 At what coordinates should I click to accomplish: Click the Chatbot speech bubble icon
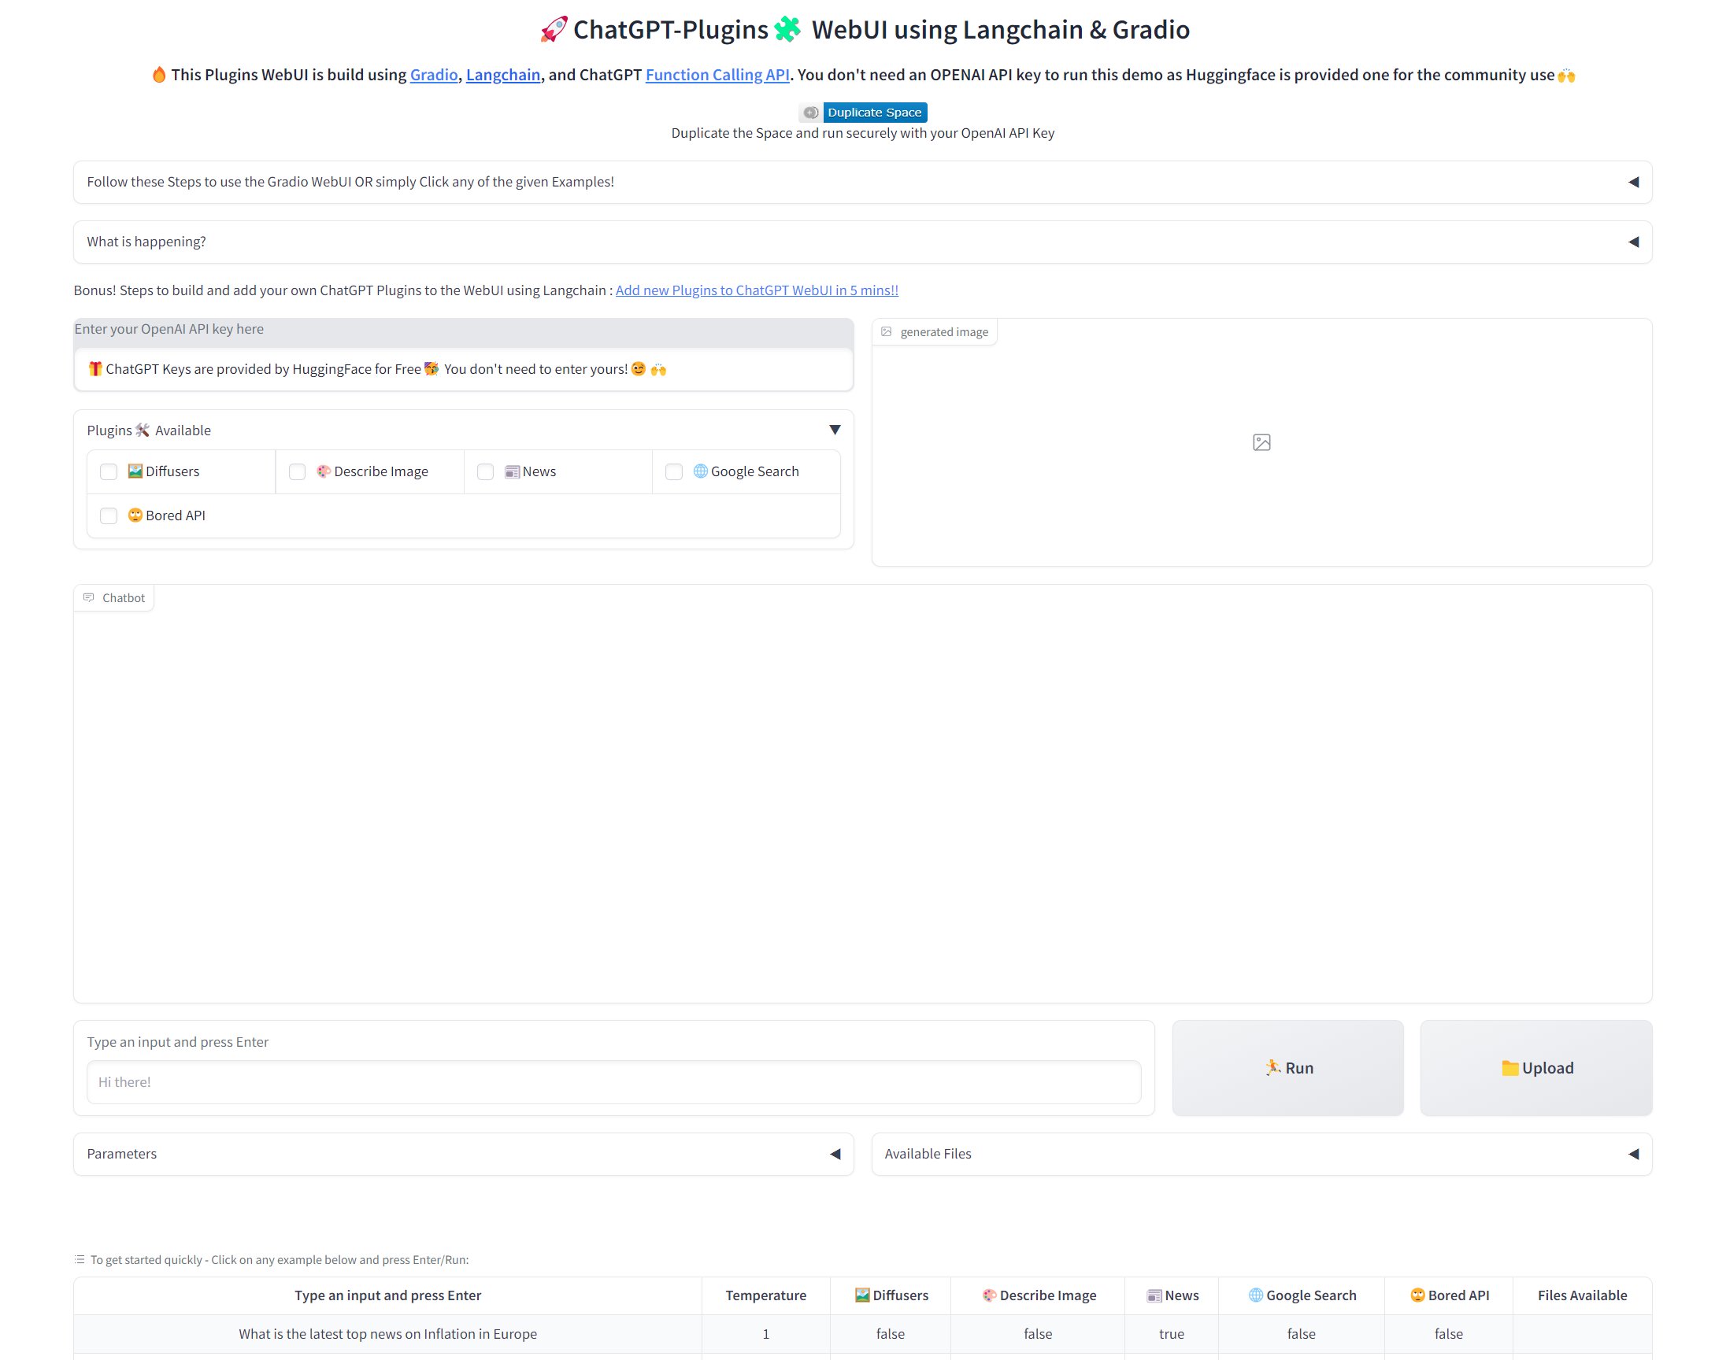(89, 597)
